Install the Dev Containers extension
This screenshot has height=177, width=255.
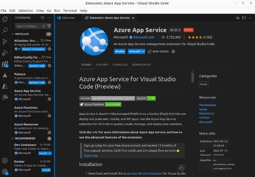pyautogui.click(x=43, y=153)
